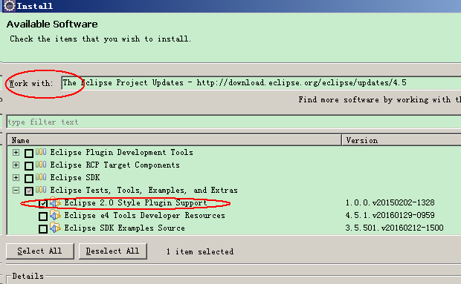The height and width of the screenshot is (284, 461).
Task: Select Eclipse e4 Tools Developer Resources row text
Action: (145, 216)
